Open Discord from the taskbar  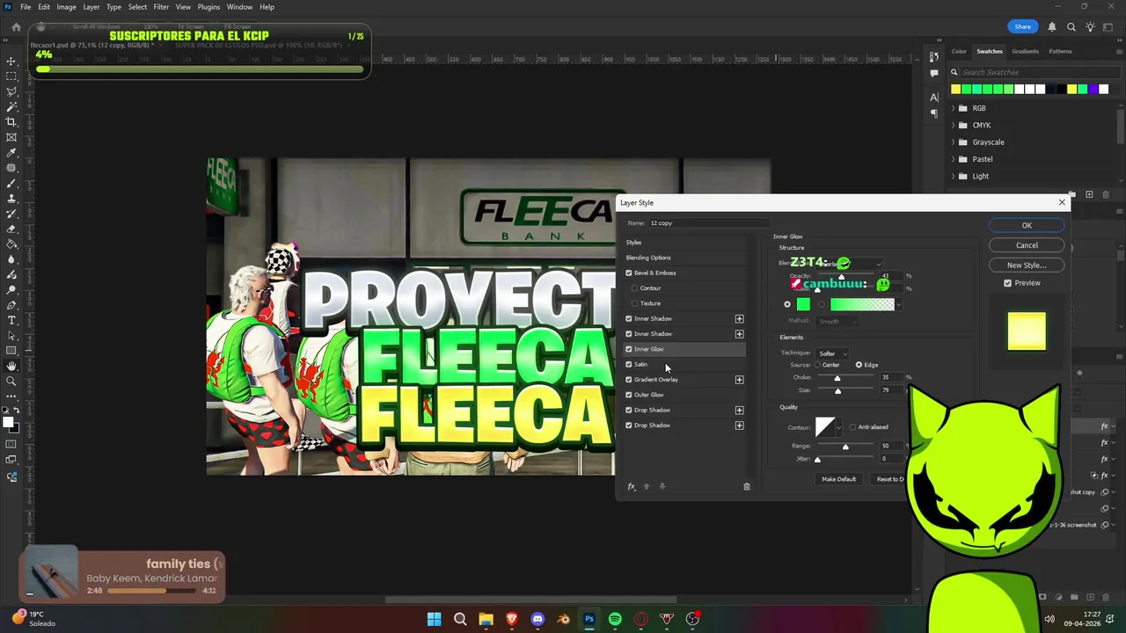tap(537, 619)
